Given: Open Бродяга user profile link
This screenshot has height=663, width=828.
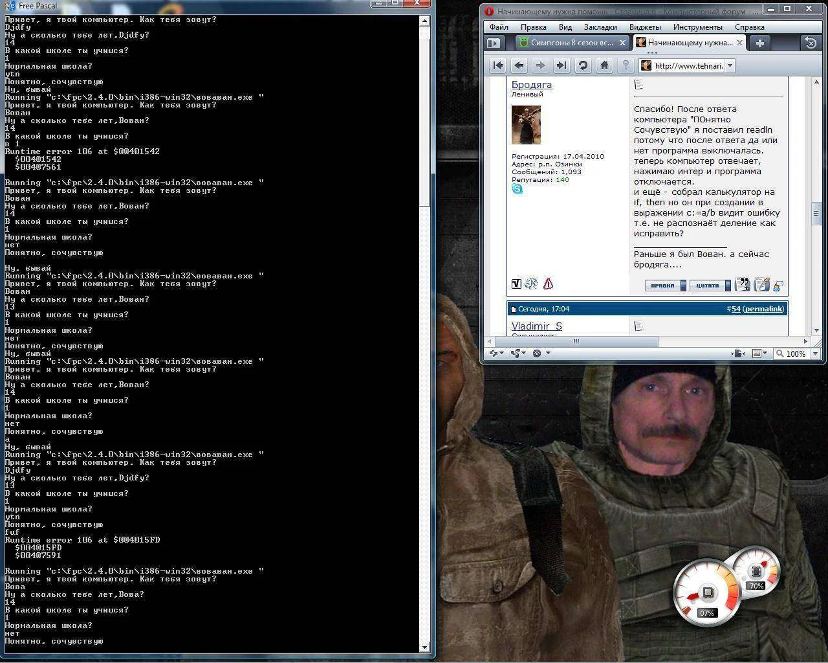Looking at the screenshot, I should [x=532, y=85].
